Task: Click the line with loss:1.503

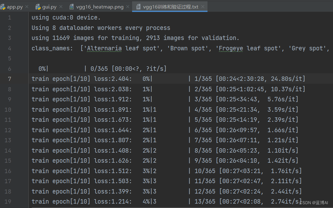Action: coord(167,181)
